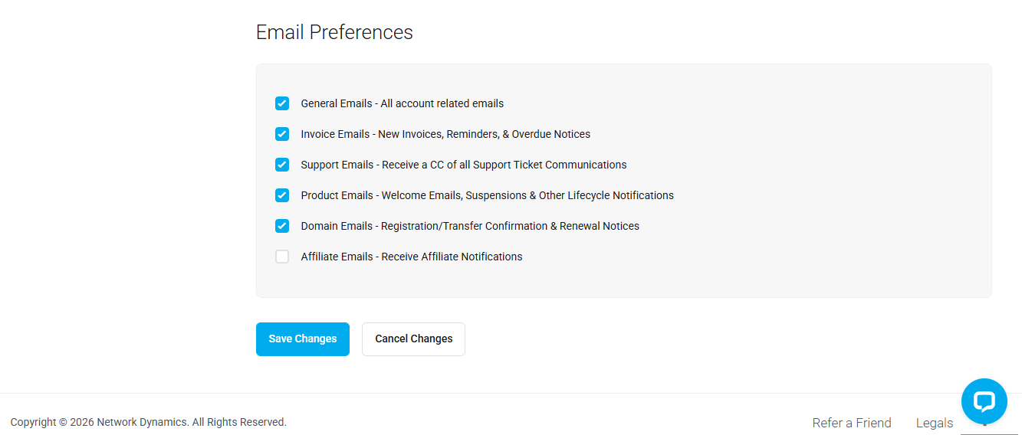Click the Domain Emails renewal notices label

tap(470, 226)
